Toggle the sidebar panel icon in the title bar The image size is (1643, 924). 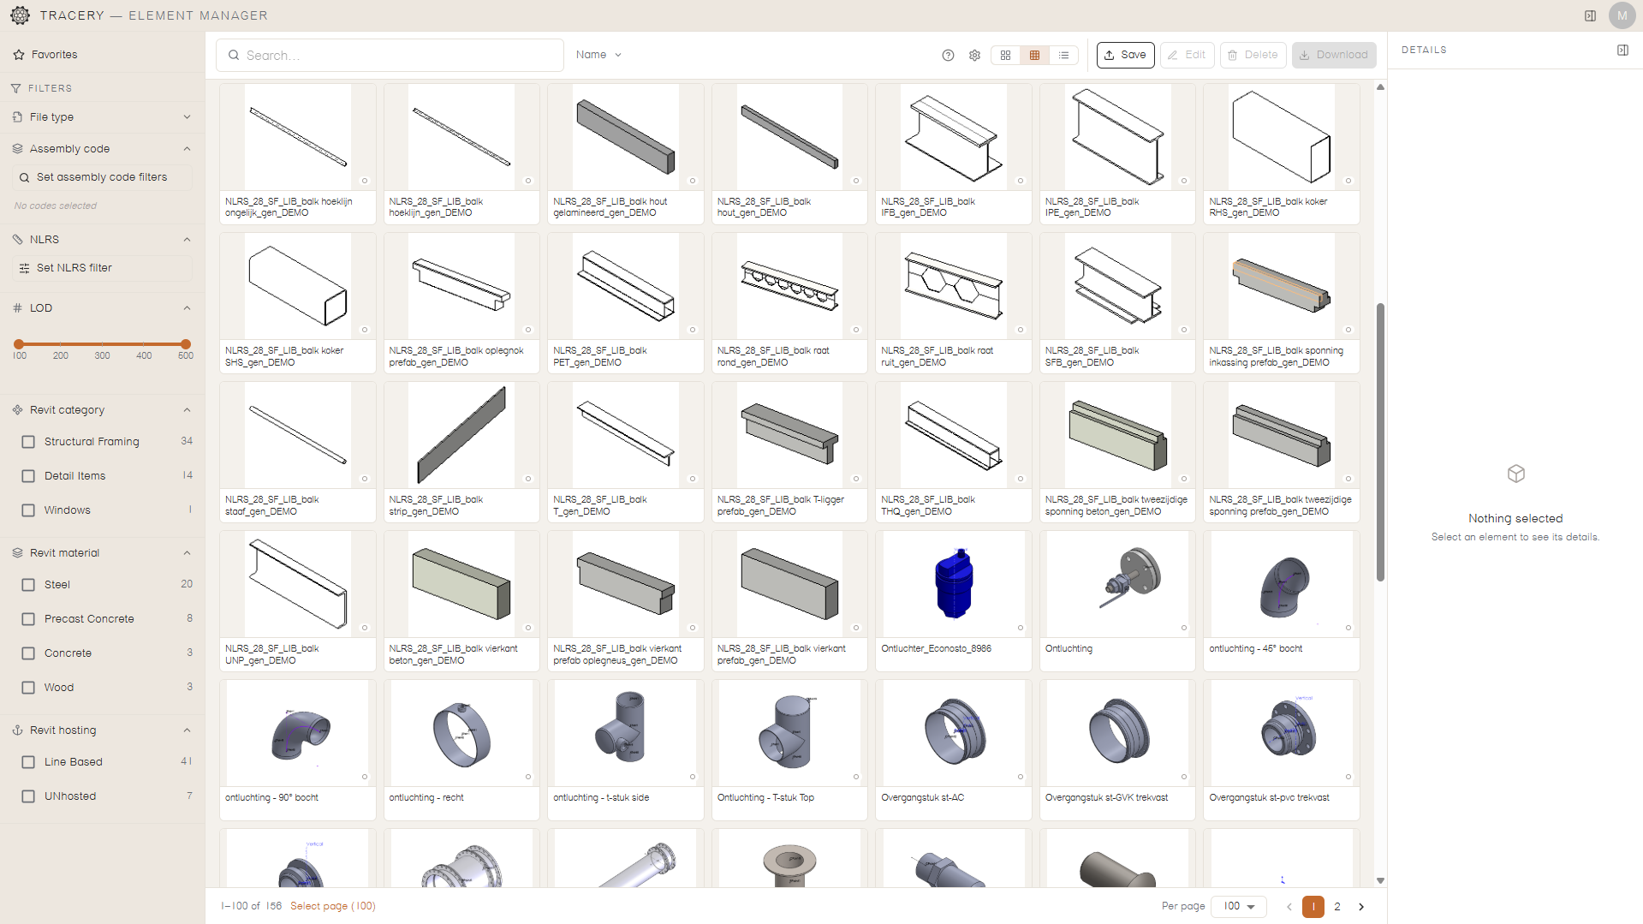1590,15
